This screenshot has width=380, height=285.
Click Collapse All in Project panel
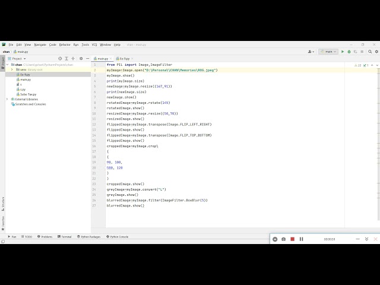tap(72, 59)
